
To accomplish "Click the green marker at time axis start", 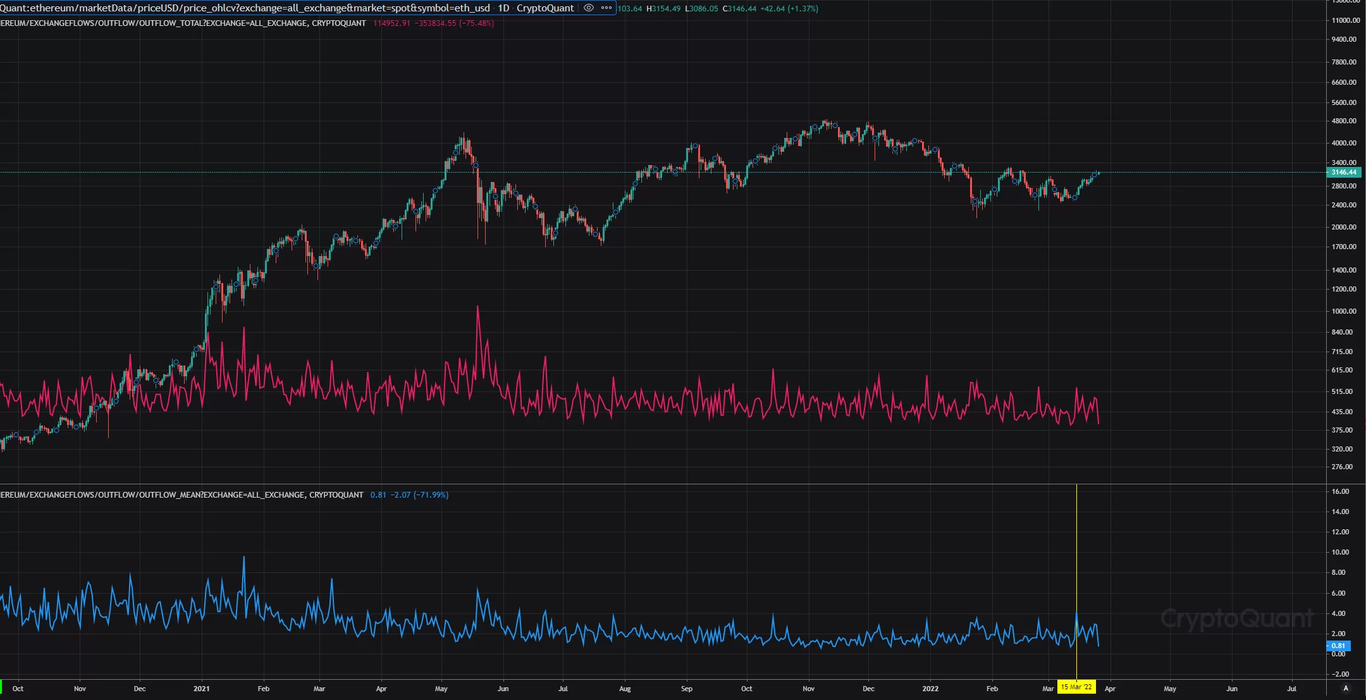I will pos(1,687).
